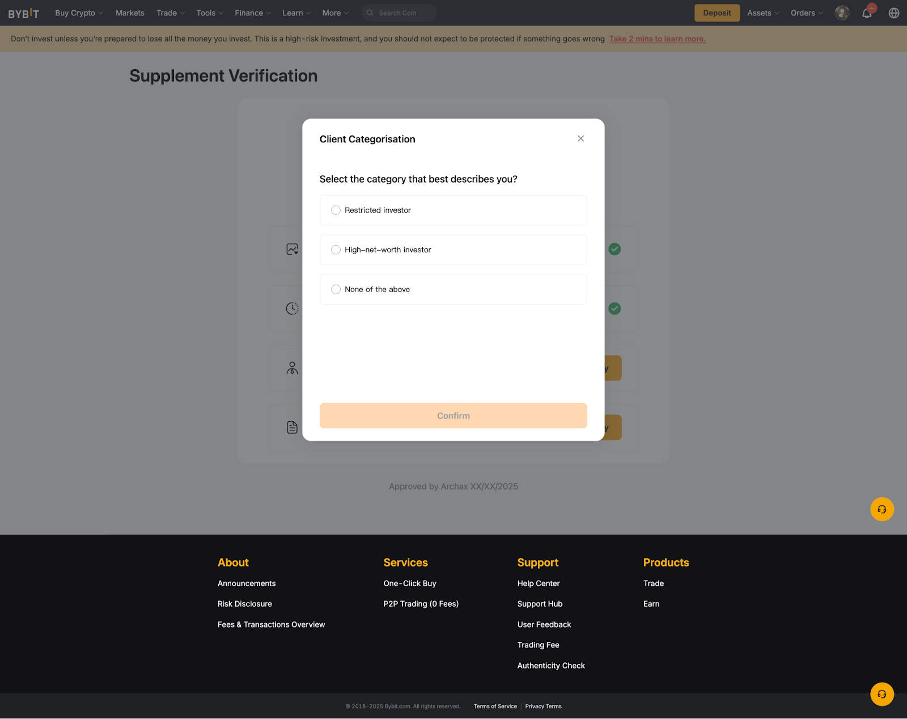Open the headset support chat widget
Screen dimensions: 907x719
[x=881, y=509]
